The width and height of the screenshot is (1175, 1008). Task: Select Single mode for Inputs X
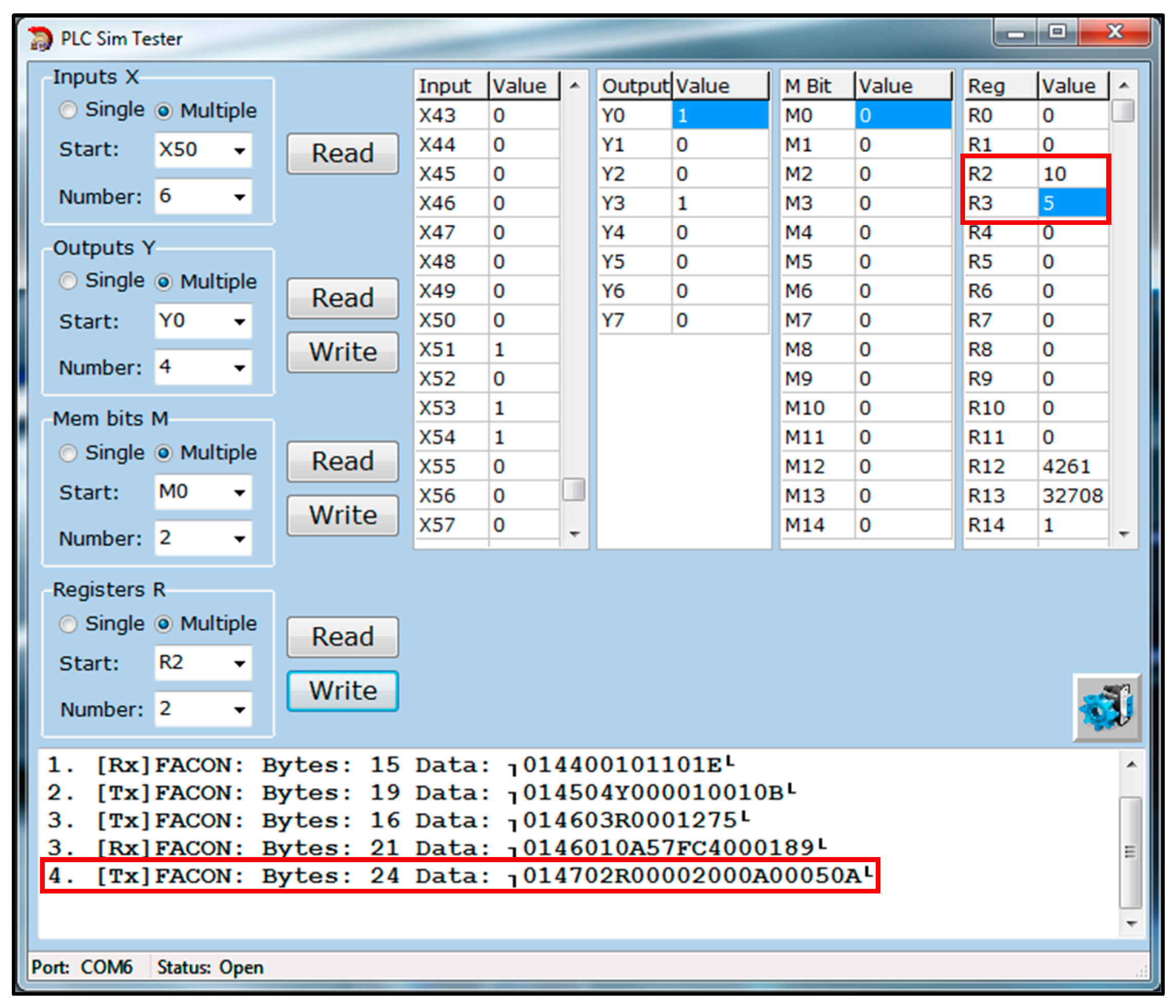tap(68, 110)
